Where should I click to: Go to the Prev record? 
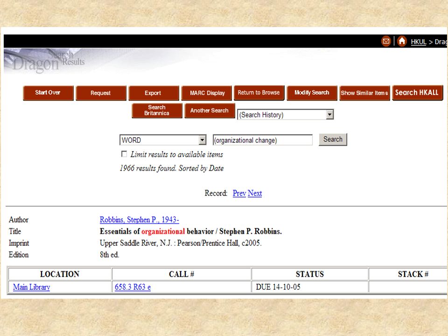click(239, 193)
